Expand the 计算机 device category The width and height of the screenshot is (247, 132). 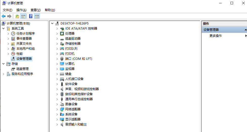click(x=57, y=64)
